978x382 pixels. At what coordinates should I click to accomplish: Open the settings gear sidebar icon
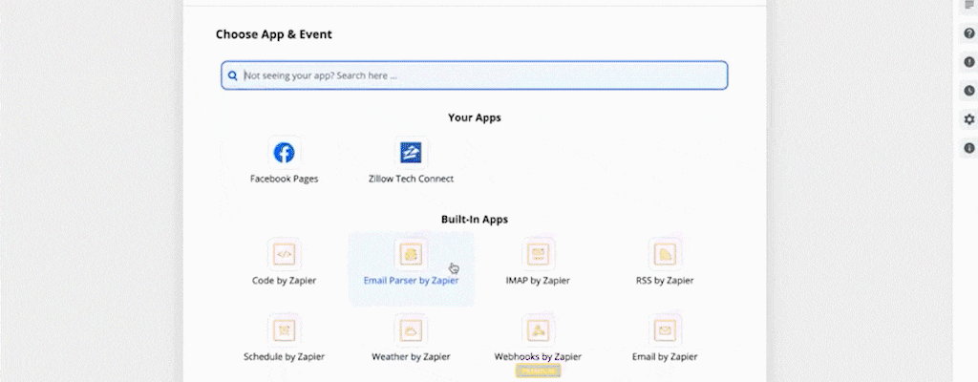[x=969, y=119]
